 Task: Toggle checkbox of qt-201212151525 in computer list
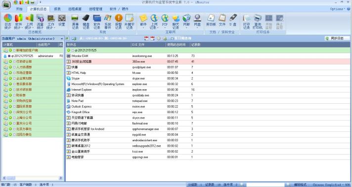(x=9, y=56)
